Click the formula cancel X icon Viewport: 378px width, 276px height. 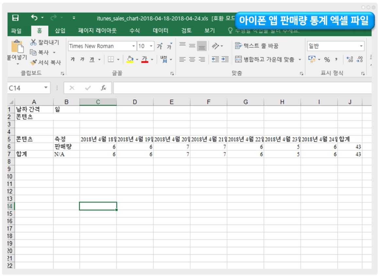click(72, 88)
